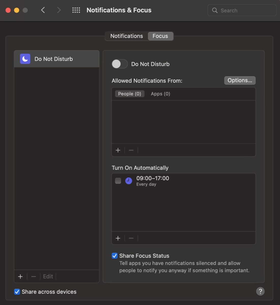This screenshot has height=305, width=280.
Task: Click in the Search field
Action: tap(242, 10)
